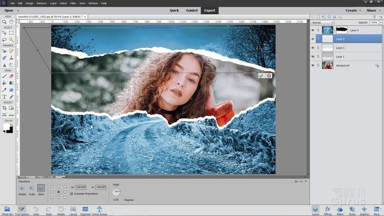This screenshot has height=216, width=384.
Task: Select the Custom Shape tool
Action: 11,90
